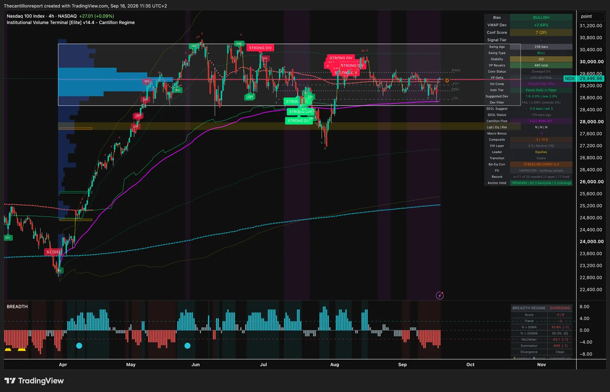The height and width of the screenshot is (392, 610).
Task: Click −8.00 on the breadth scale
Action: tap(586, 354)
